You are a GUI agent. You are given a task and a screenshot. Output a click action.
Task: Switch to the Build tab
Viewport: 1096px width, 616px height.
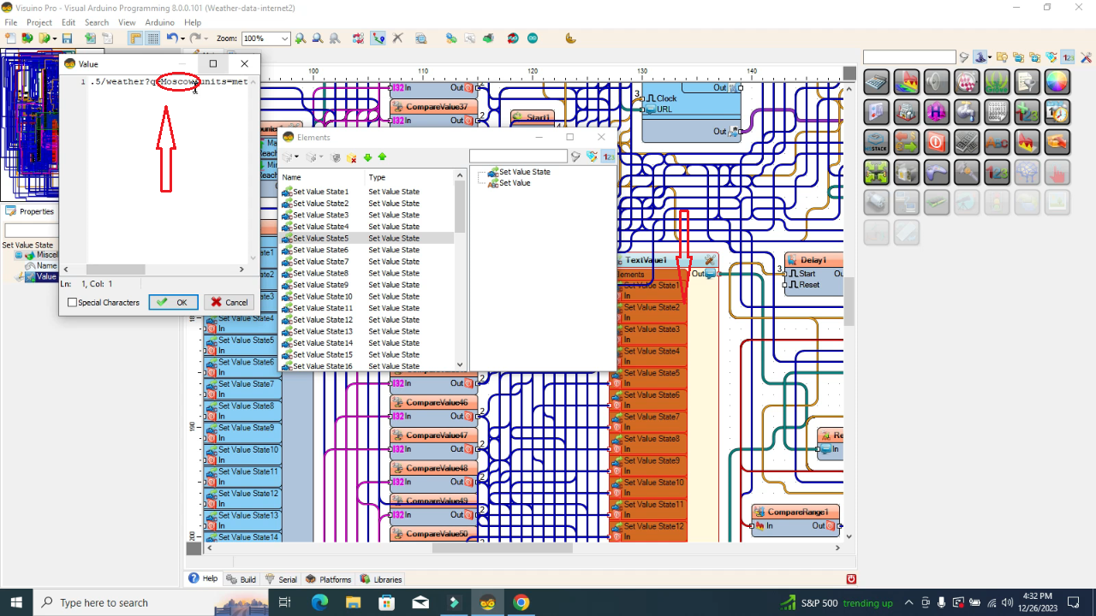[241, 579]
